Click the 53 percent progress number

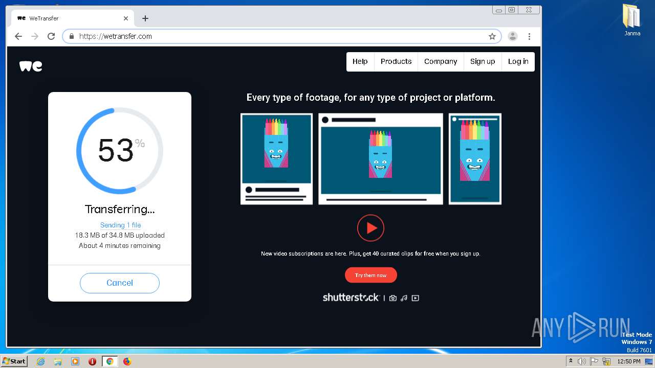(116, 151)
